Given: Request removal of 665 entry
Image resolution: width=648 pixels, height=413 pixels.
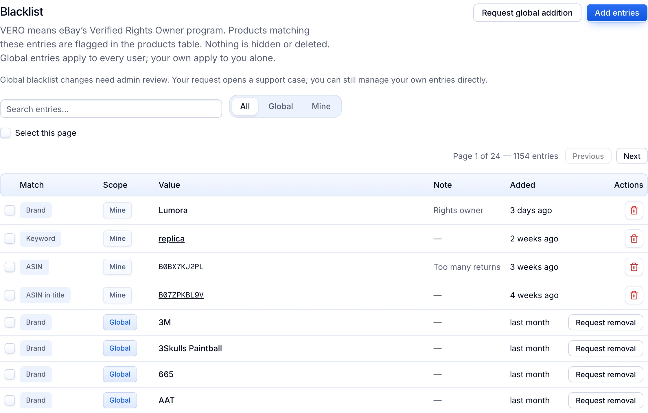Looking at the screenshot, I should 605,374.
